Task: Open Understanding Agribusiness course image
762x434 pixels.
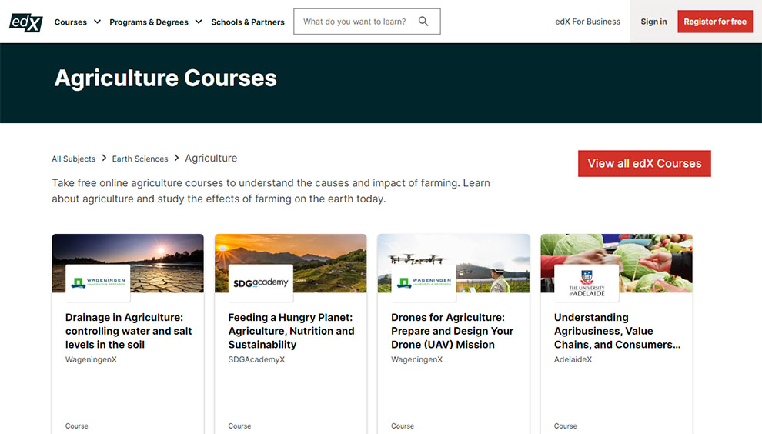Action: [x=617, y=263]
